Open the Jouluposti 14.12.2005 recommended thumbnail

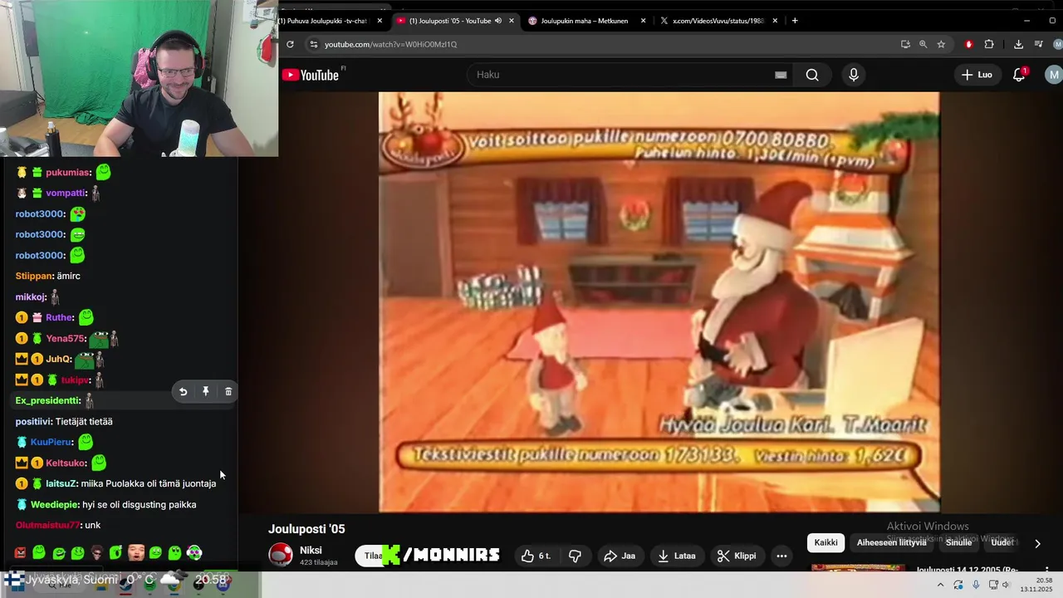point(858,568)
